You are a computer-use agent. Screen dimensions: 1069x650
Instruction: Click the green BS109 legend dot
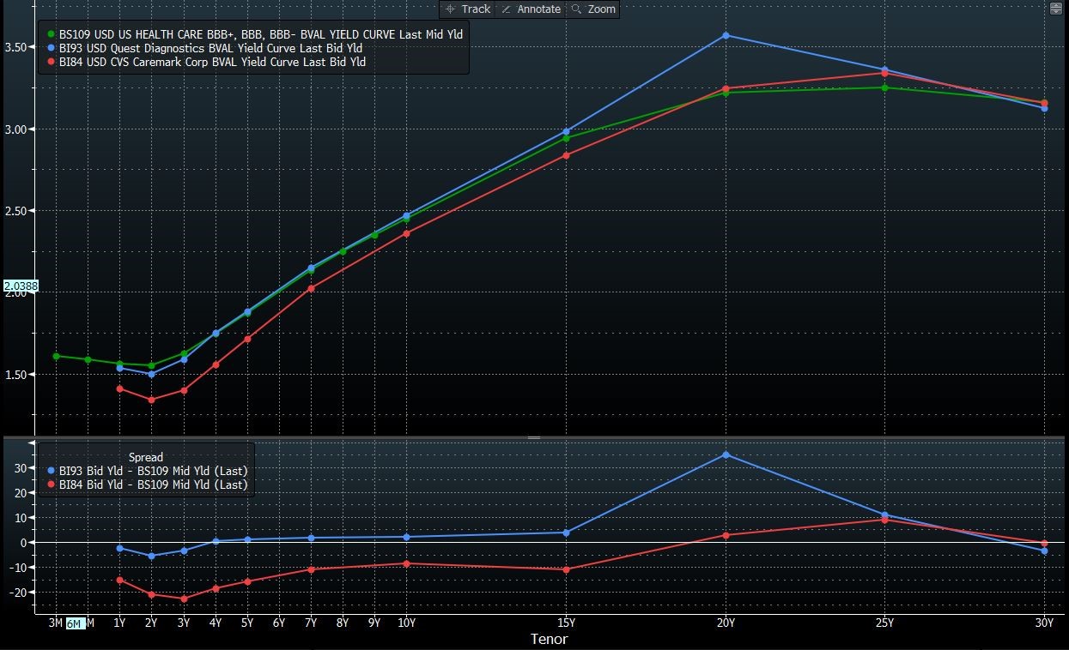click(52, 34)
